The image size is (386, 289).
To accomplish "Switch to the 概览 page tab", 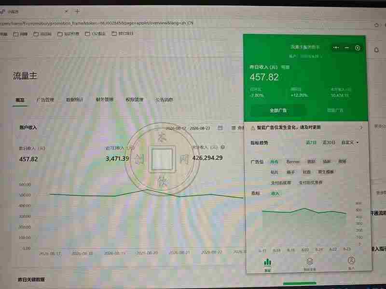I will tap(20, 100).
